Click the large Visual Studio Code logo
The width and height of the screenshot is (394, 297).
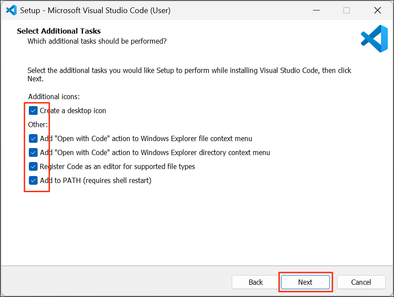click(374, 39)
